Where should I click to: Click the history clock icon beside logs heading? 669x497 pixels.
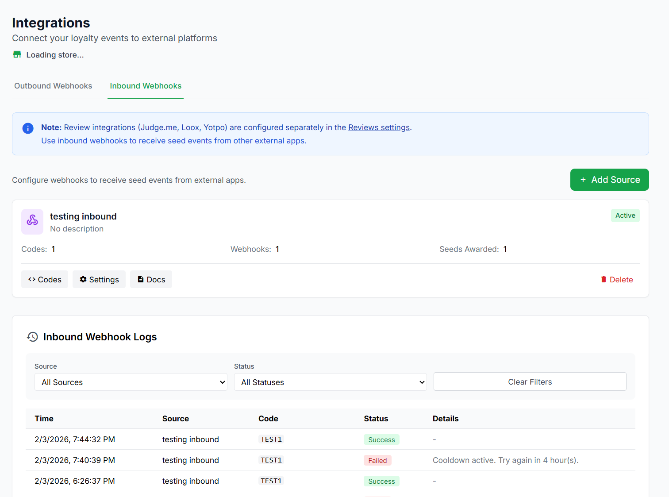point(32,337)
